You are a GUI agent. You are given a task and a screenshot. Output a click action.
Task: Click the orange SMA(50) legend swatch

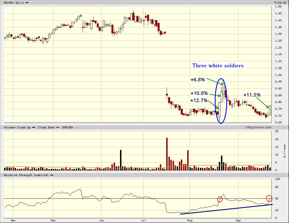tap(77, 127)
